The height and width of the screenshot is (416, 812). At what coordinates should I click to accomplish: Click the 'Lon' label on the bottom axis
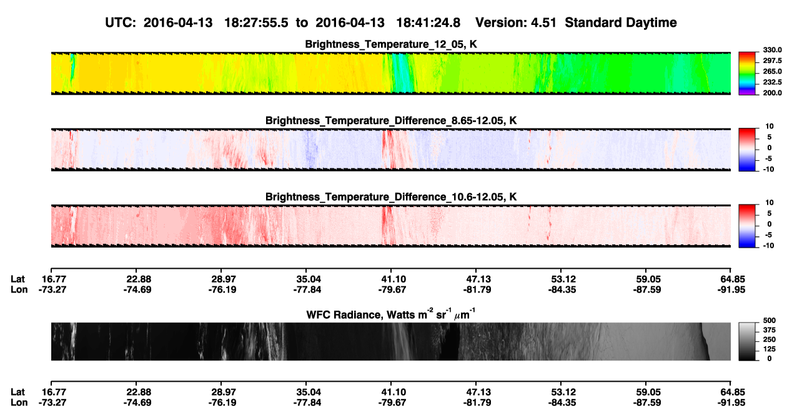click(19, 403)
